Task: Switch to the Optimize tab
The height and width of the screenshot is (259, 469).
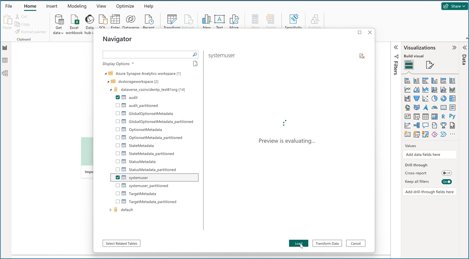Action: 125,6
